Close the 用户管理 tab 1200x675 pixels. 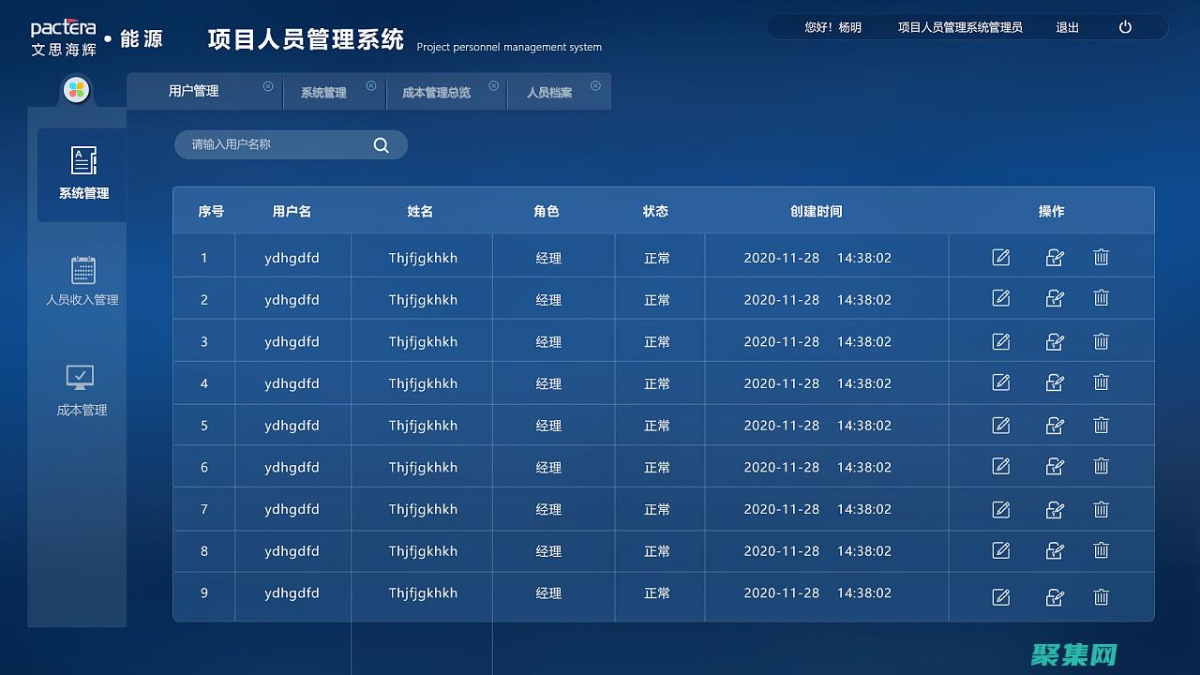point(268,84)
